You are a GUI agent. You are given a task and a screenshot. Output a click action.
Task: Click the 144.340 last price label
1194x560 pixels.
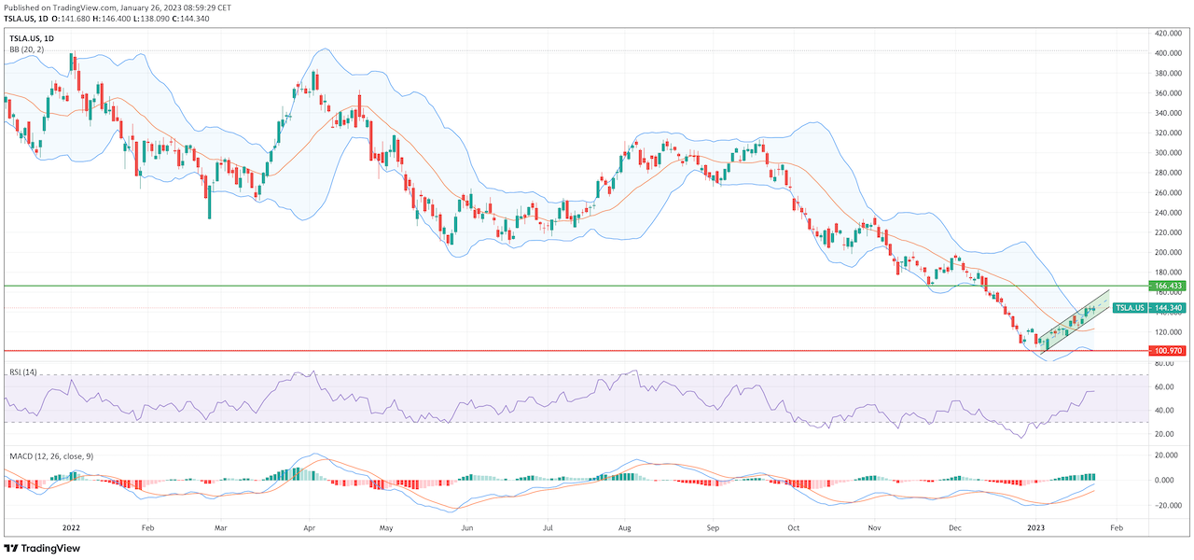tap(1169, 307)
